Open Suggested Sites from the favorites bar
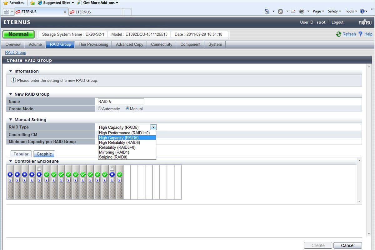 (56, 3)
